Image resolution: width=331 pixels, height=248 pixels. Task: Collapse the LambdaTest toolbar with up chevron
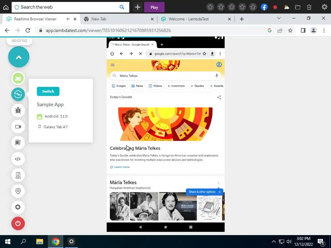19,57
